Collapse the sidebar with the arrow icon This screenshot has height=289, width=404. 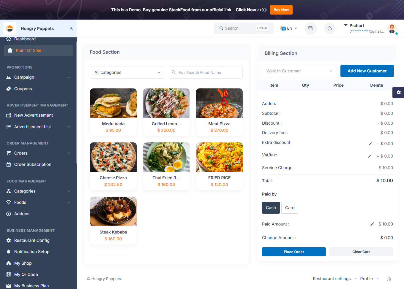pos(71,28)
